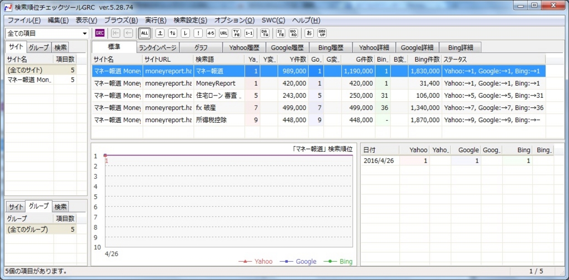This screenshot has width=569, height=280.
Task: Toggle the ALL filter toolbar button
Action: tap(144, 33)
